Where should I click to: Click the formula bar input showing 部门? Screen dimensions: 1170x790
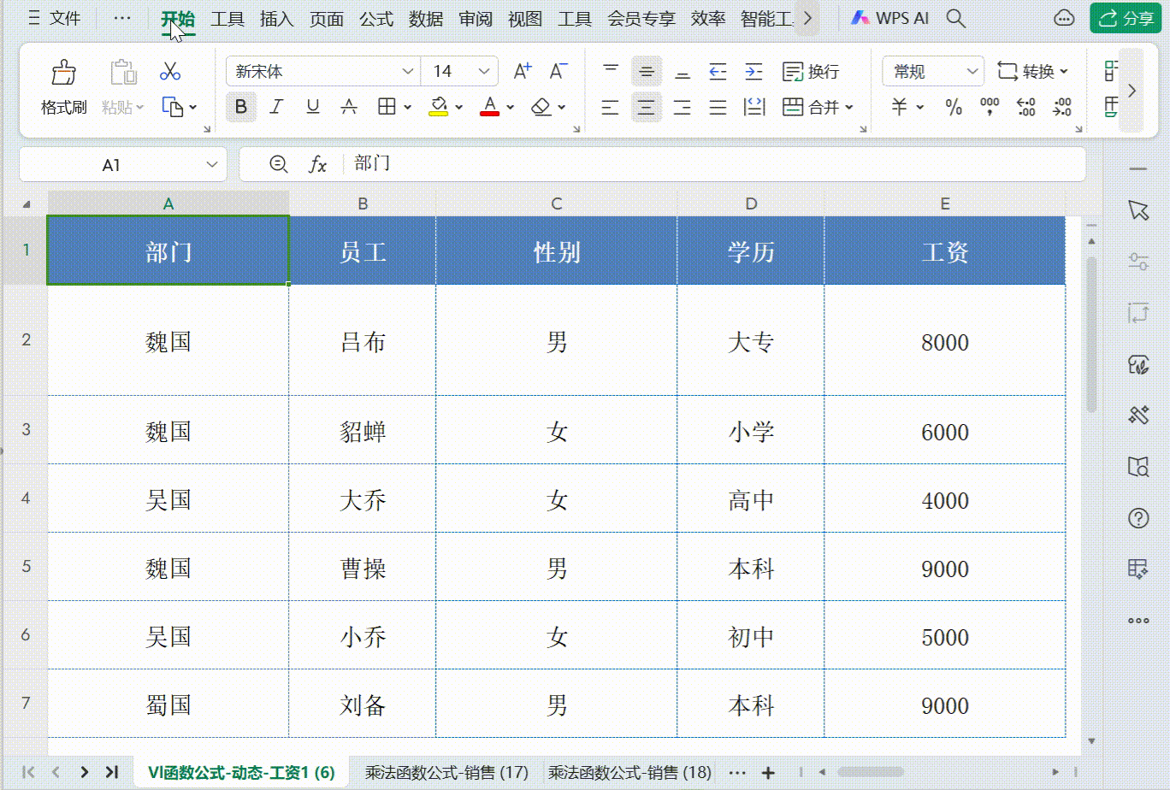coord(715,164)
